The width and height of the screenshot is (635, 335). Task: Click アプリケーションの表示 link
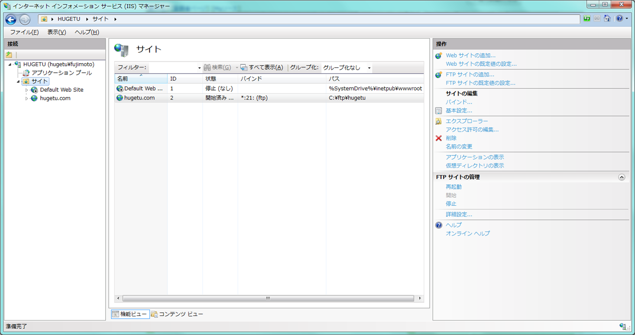click(x=475, y=157)
